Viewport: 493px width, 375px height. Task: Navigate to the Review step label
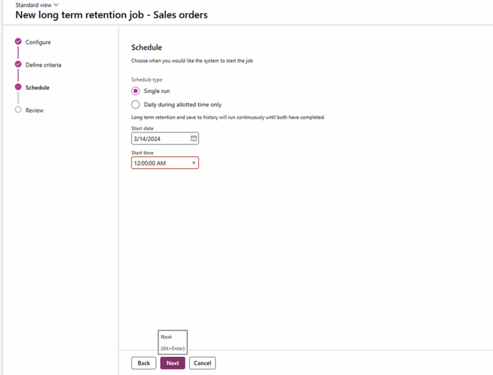[x=35, y=110]
